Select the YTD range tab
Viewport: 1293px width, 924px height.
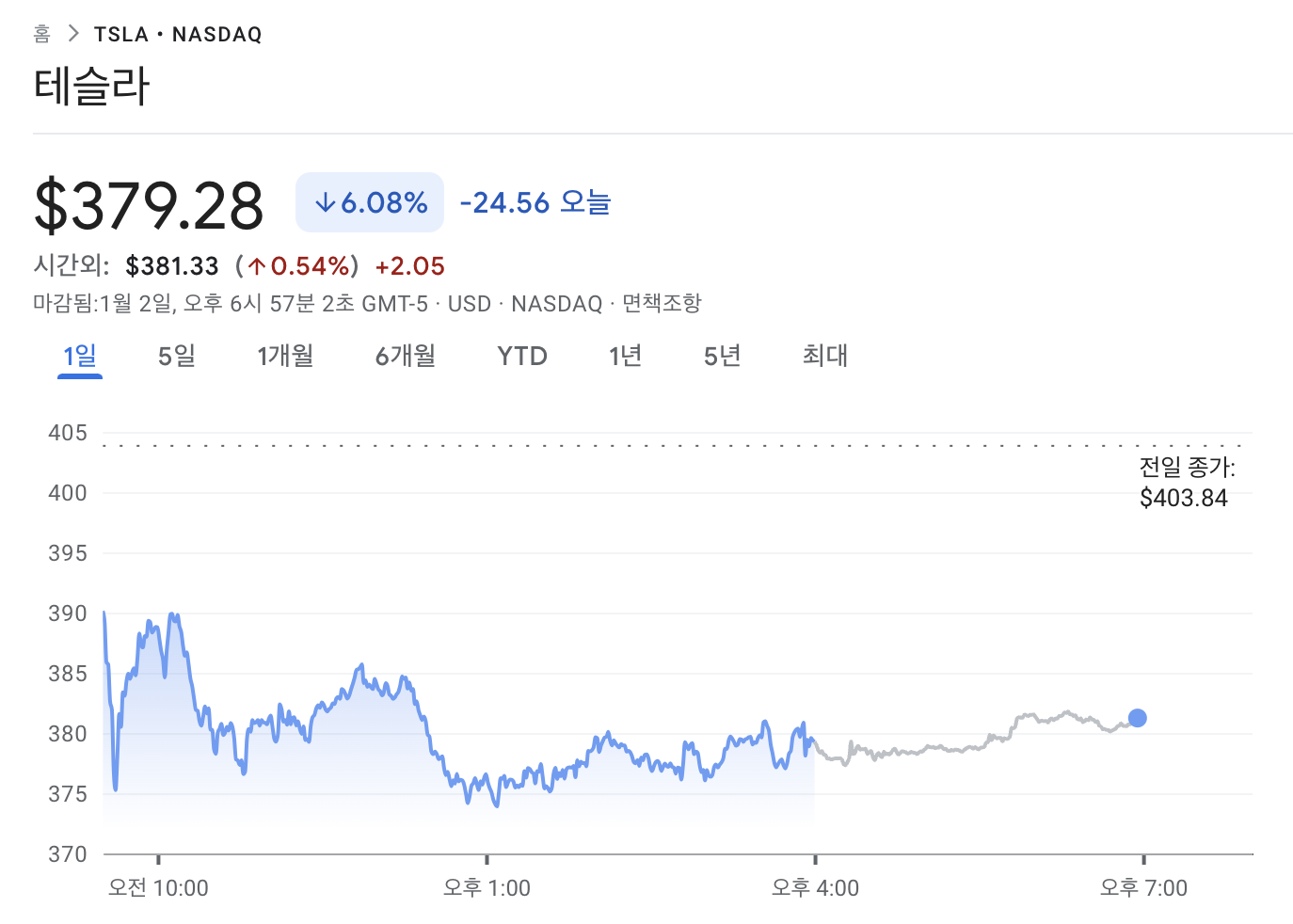pos(522,356)
